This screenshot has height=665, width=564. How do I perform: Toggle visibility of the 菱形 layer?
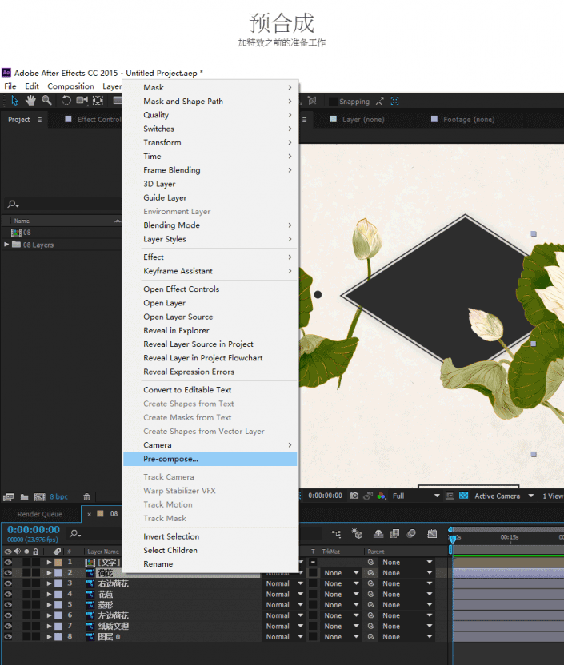coord(8,605)
